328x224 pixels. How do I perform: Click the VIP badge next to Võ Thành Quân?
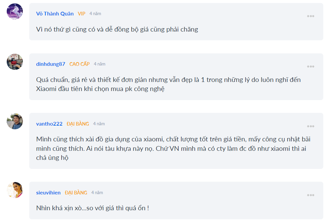81,14
